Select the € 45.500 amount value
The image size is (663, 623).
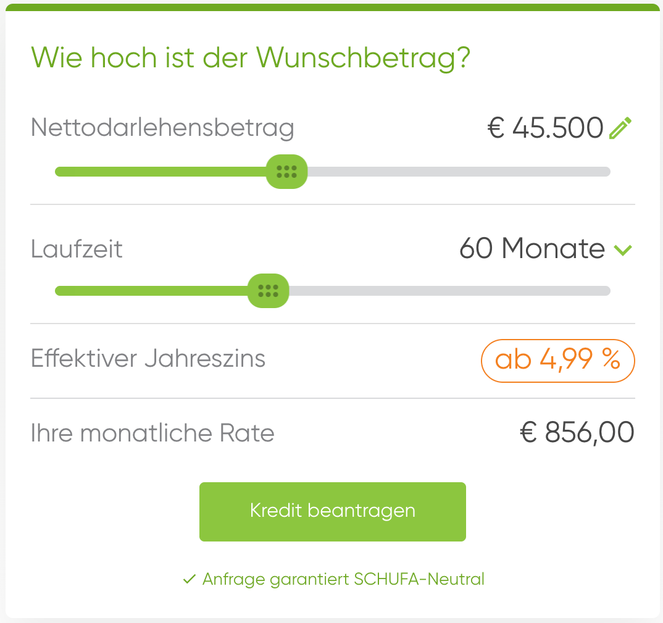tap(546, 128)
